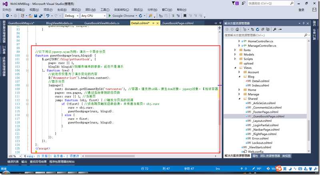Click Sync with Active Document icon

[x=252, y=30]
